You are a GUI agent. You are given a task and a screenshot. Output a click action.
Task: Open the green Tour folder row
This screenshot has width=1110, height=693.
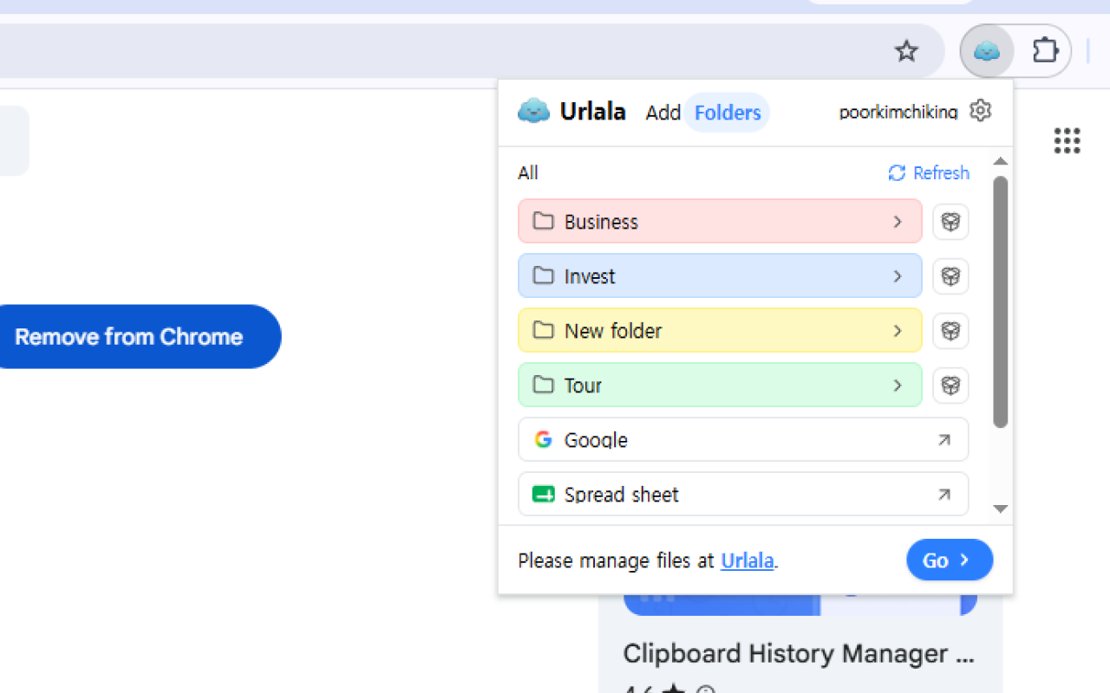[x=720, y=385]
